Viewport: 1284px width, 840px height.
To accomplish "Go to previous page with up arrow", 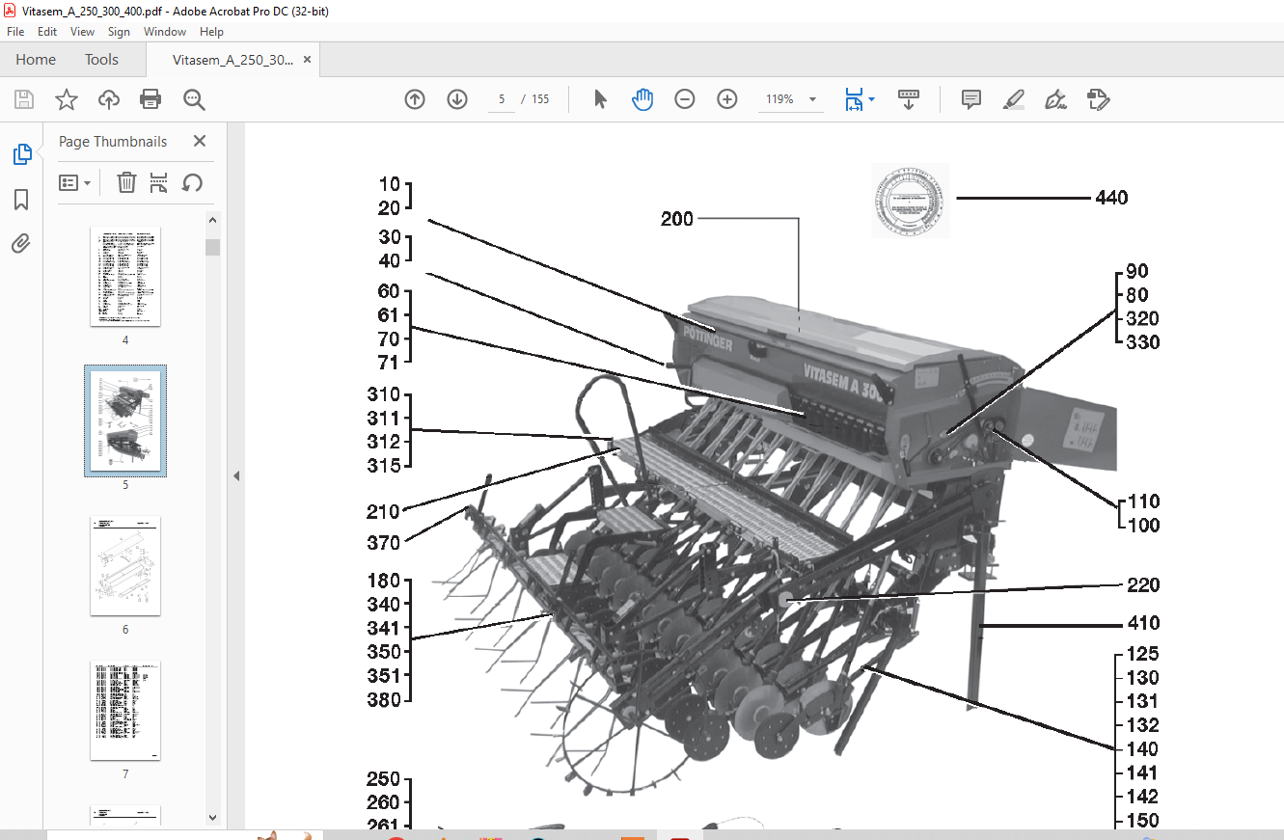I will [x=415, y=99].
